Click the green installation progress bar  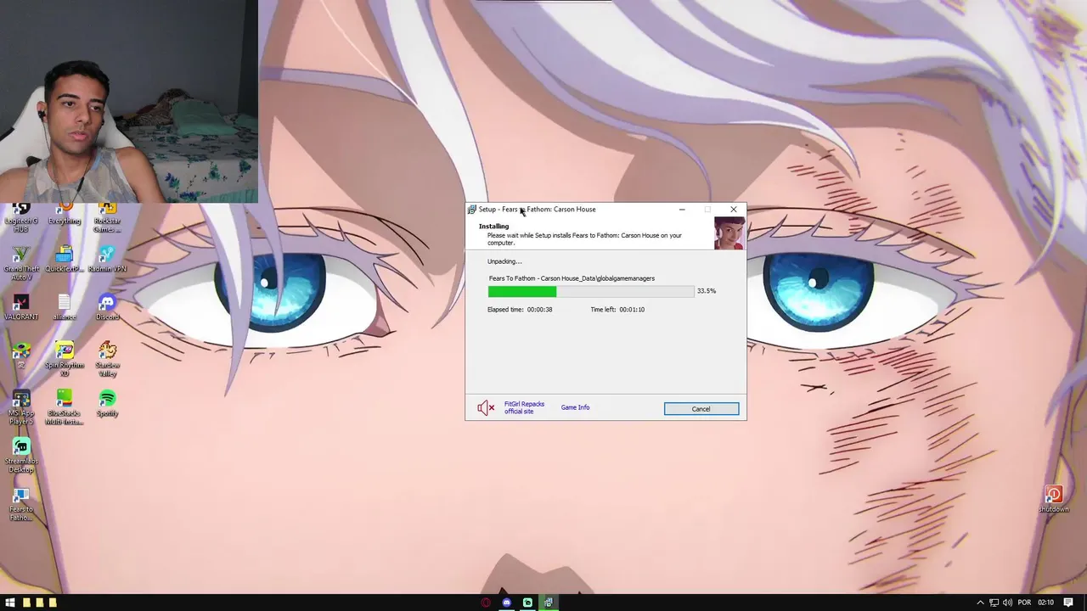pos(591,291)
